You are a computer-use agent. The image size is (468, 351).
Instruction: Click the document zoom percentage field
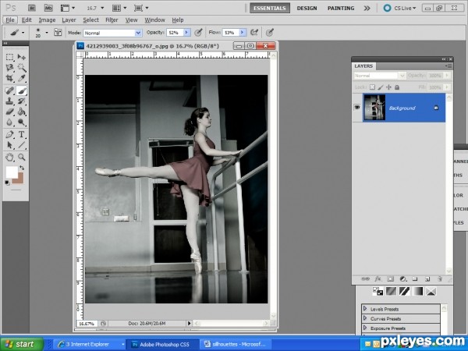87,324
